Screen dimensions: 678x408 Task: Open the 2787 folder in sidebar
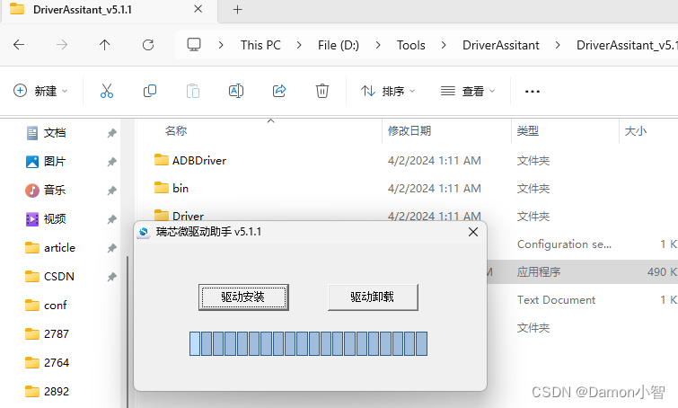57,333
